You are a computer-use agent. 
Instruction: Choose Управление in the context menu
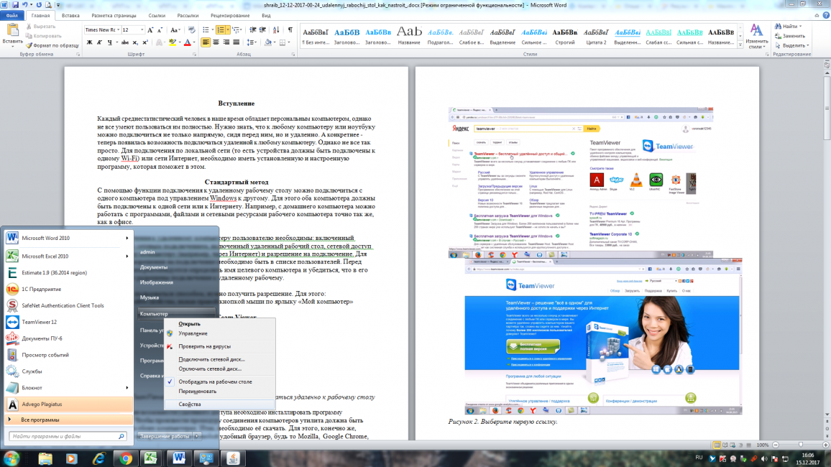point(219,333)
